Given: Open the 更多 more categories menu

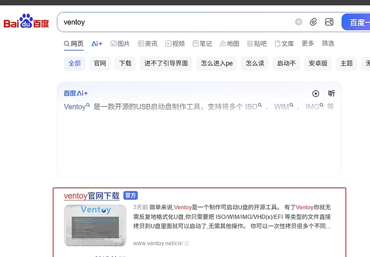Looking at the screenshot, I should pyautogui.click(x=308, y=43).
